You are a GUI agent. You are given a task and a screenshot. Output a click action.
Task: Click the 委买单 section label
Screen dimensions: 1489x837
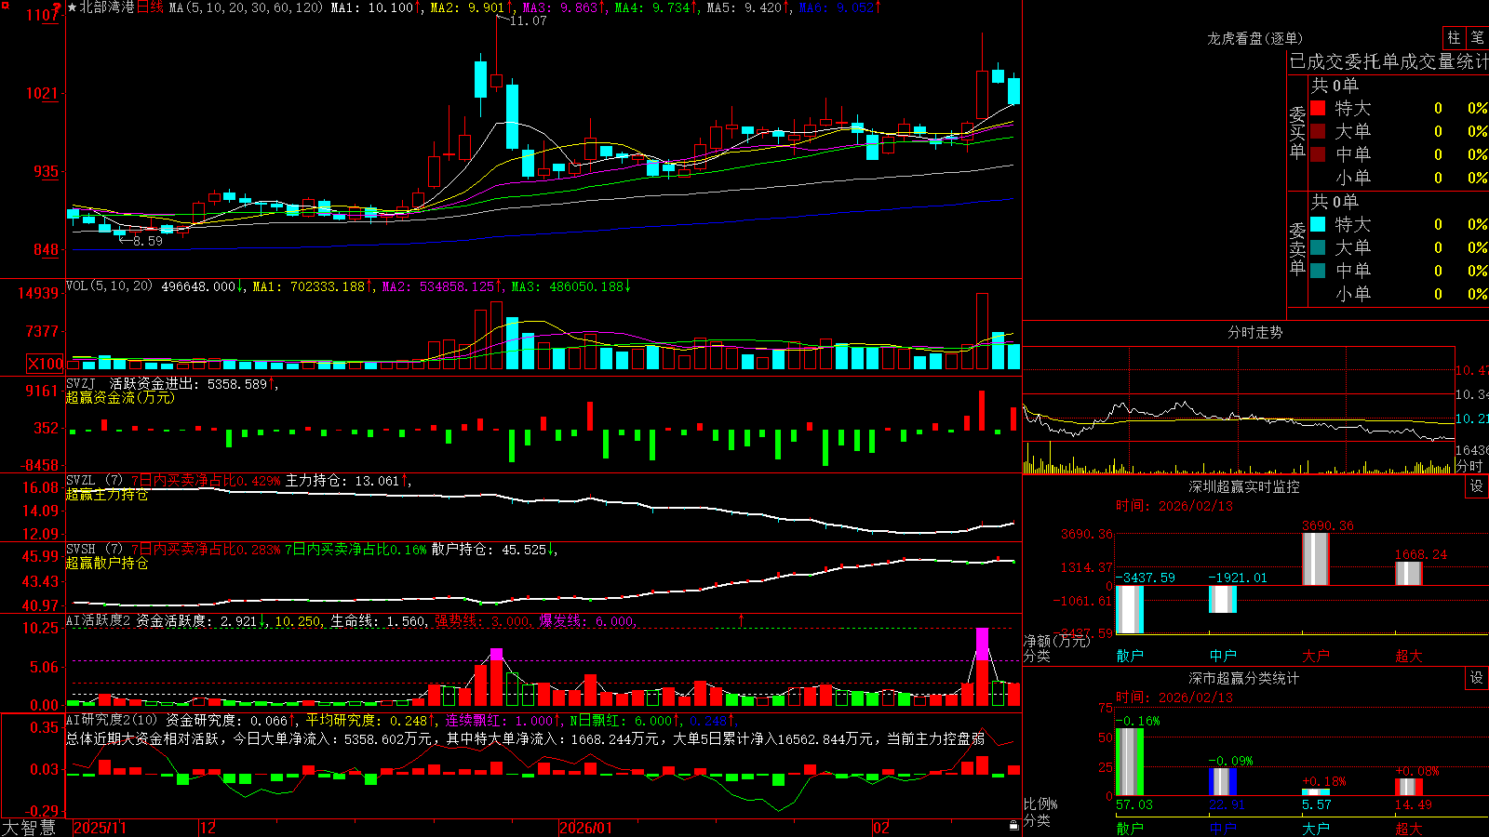point(1297,132)
